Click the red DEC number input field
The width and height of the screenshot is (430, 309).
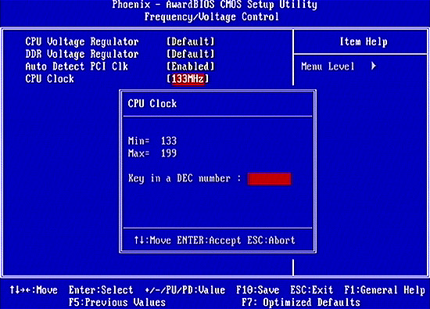point(269,179)
